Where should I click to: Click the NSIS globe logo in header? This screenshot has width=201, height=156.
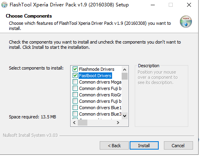(x=186, y=22)
